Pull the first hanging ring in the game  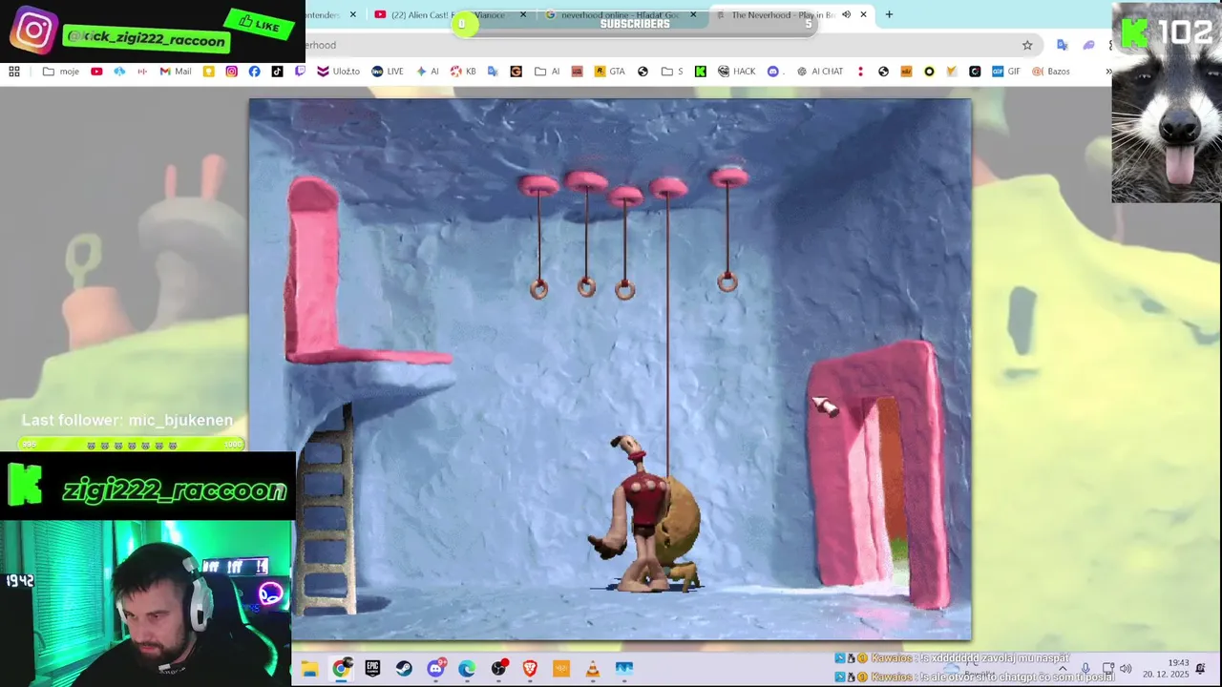tap(538, 289)
